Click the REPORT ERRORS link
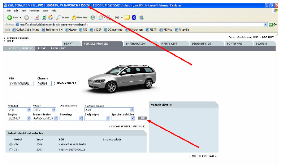Viewport: 281px width, 168px height. click(17, 38)
